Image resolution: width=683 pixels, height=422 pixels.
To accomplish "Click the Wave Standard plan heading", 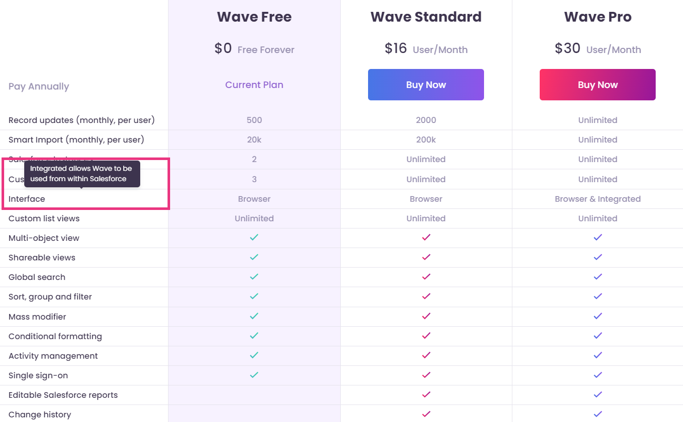I will [x=426, y=17].
